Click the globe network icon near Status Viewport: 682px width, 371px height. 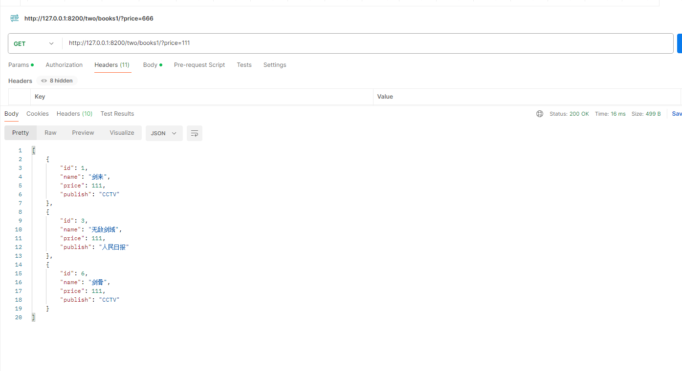(x=540, y=114)
